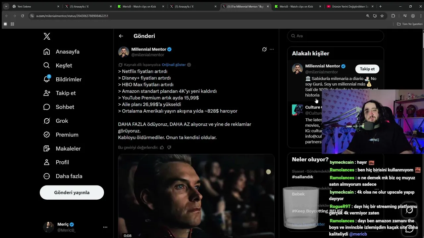Open the browser extensions puzzle icon
Image resolution: width=424 pixels, height=238 pixels.
pyautogui.click(x=393, y=16)
